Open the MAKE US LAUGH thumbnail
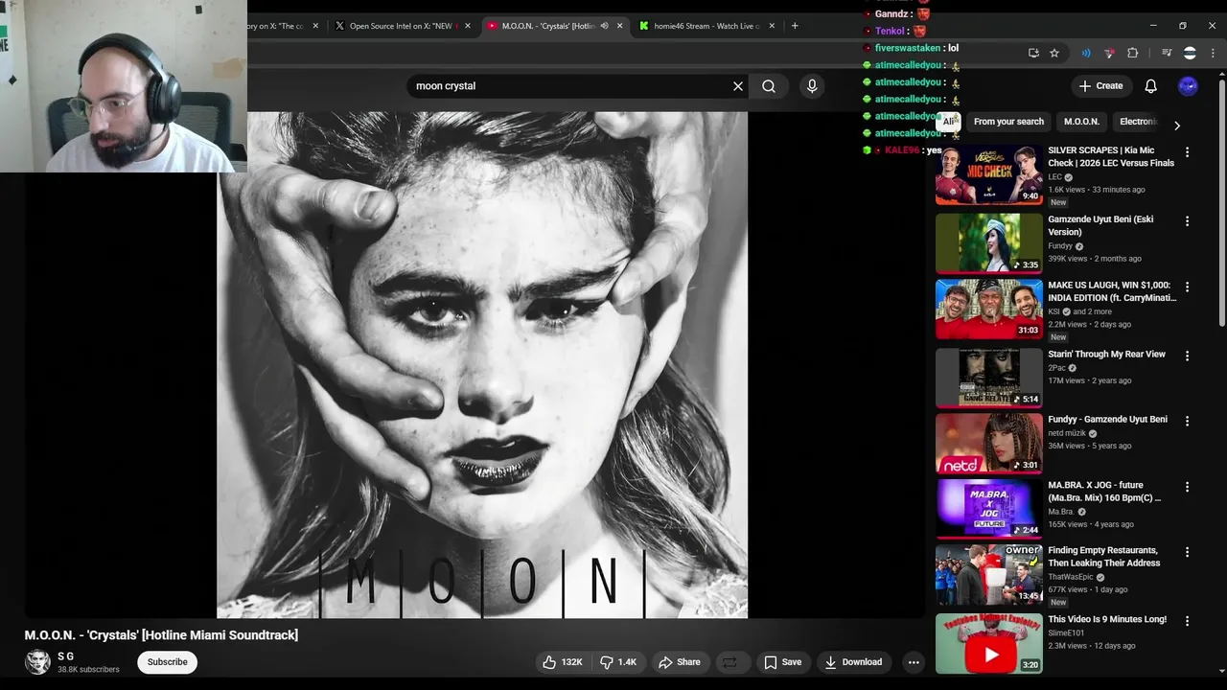The image size is (1227, 690). [x=988, y=310]
